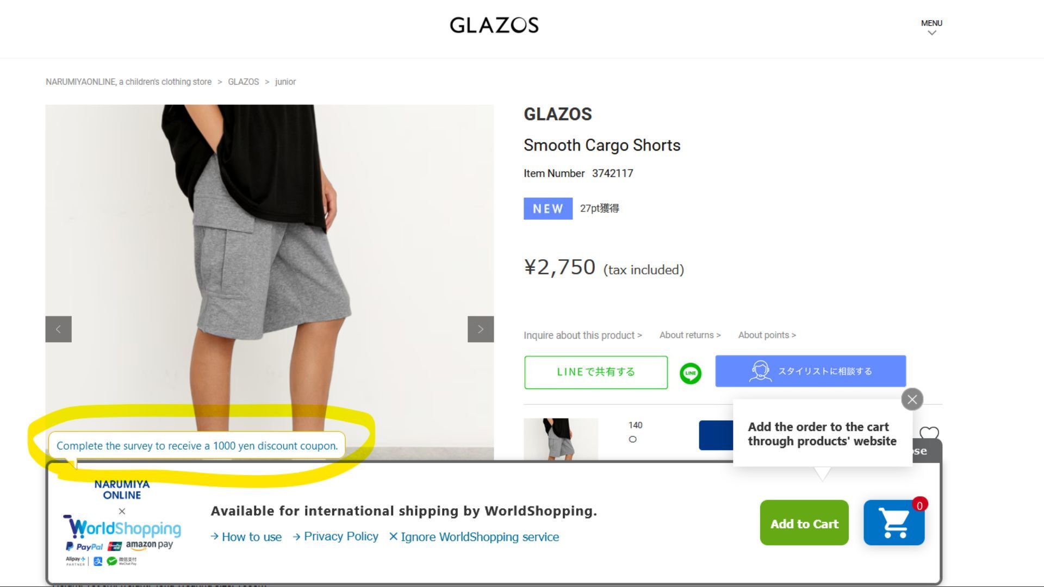The width and height of the screenshot is (1044, 587).
Task: Go to GLAZOS breadcrumb
Action: click(x=243, y=82)
